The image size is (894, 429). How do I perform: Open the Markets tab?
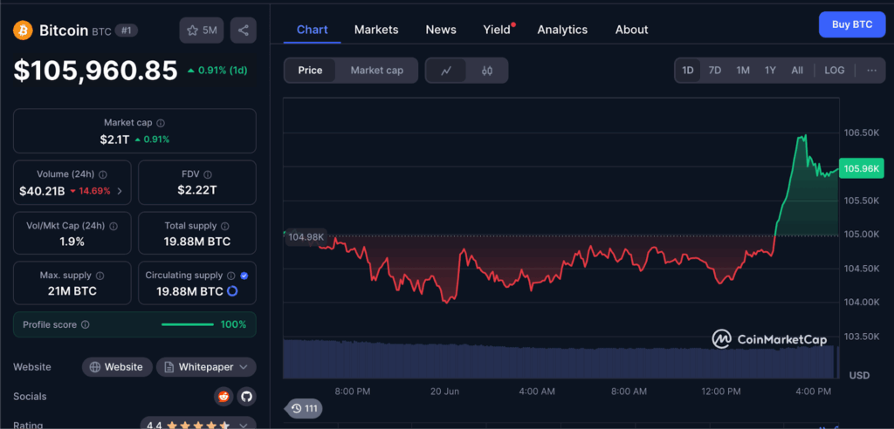(376, 30)
